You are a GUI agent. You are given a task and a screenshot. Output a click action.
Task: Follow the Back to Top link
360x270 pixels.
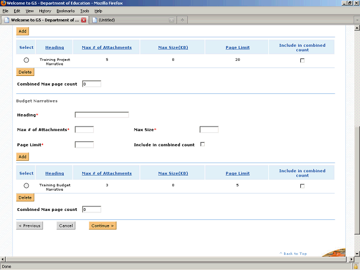point(293,254)
